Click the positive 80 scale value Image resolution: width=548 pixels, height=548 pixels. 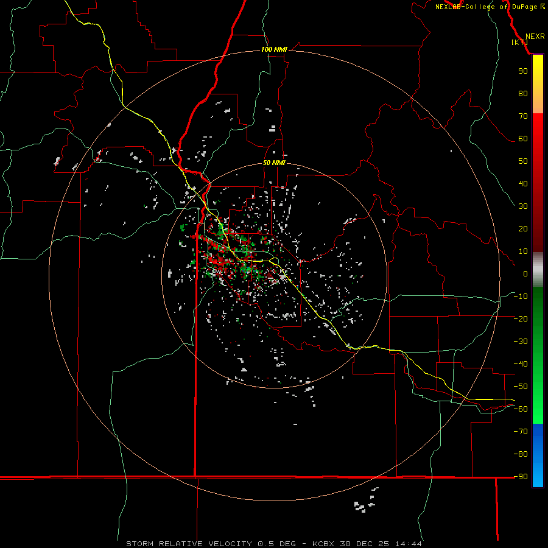coord(523,93)
